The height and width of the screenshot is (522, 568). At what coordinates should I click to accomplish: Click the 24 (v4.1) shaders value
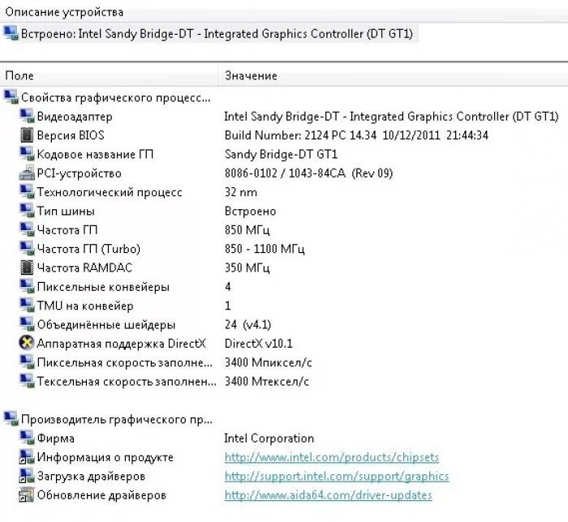pyautogui.click(x=247, y=324)
